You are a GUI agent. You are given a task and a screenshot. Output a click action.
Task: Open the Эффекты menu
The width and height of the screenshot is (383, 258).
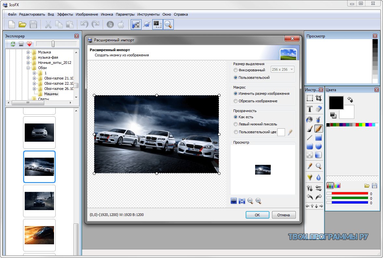65,14
